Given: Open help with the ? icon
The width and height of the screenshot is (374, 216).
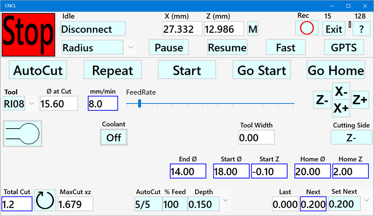Looking at the screenshot, I should tap(361, 29).
